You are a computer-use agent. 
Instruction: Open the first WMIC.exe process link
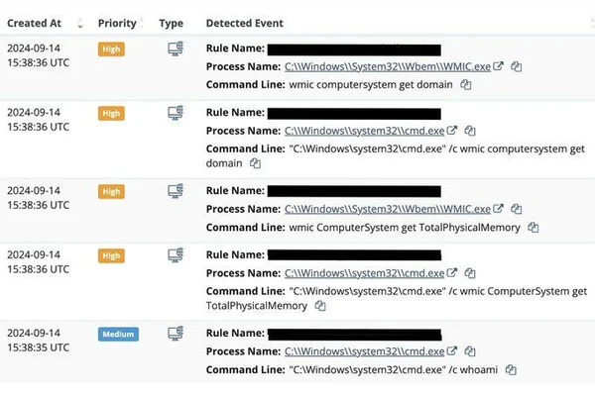[388, 66]
